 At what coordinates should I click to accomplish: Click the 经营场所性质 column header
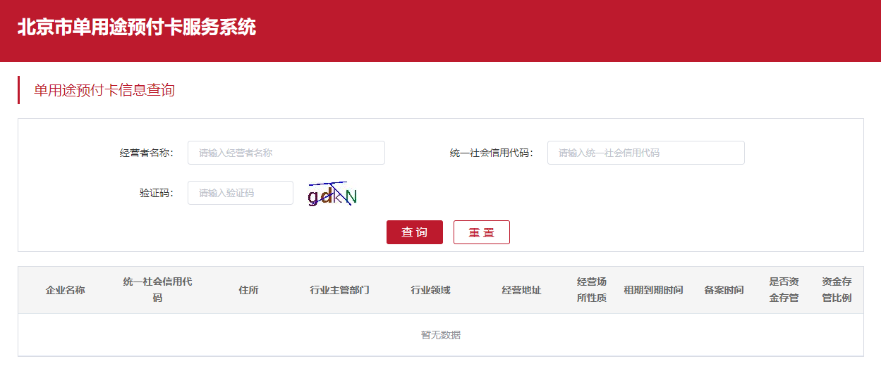click(592, 290)
